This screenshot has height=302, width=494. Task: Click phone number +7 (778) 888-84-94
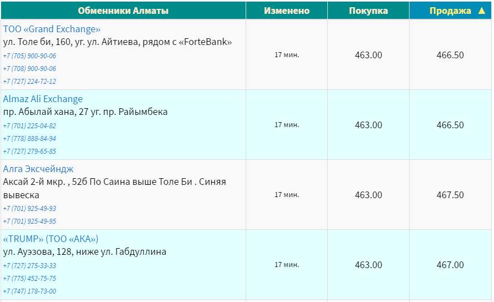[x=29, y=139]
